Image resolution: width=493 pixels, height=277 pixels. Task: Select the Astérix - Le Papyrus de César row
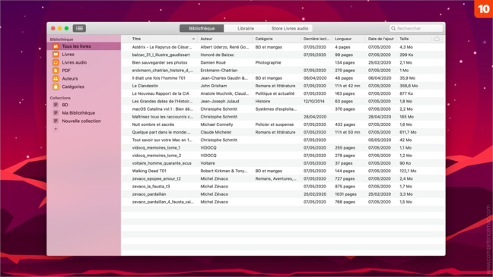tap(283, 47)
